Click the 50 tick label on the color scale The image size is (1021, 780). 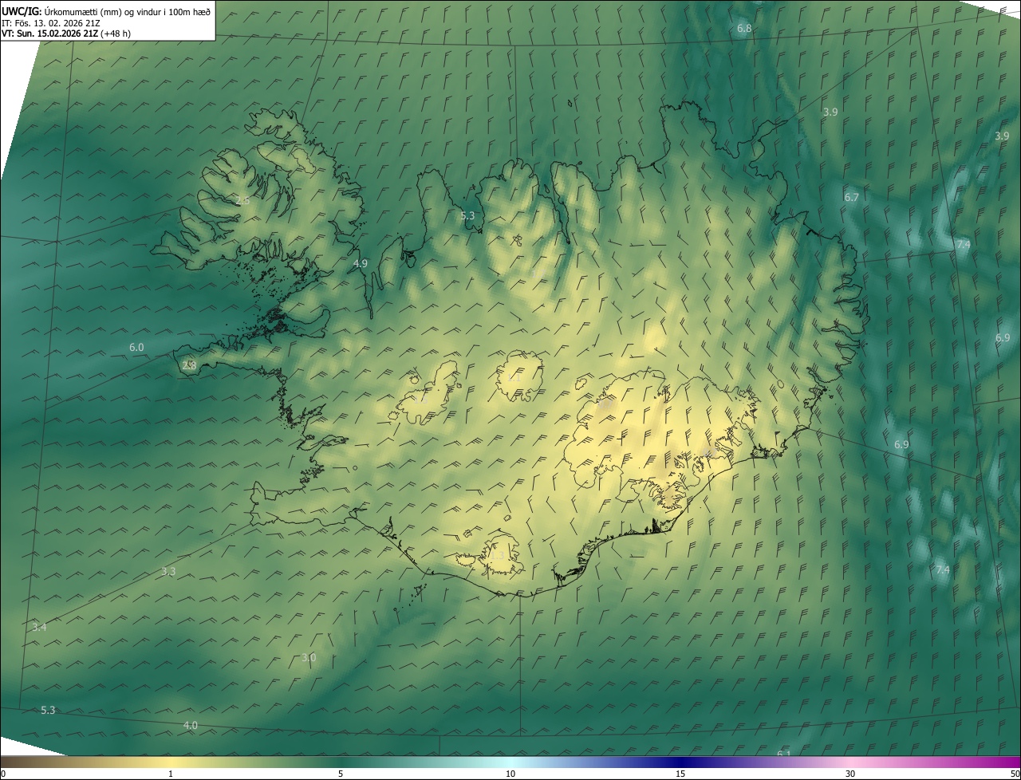pos(1015,774)
